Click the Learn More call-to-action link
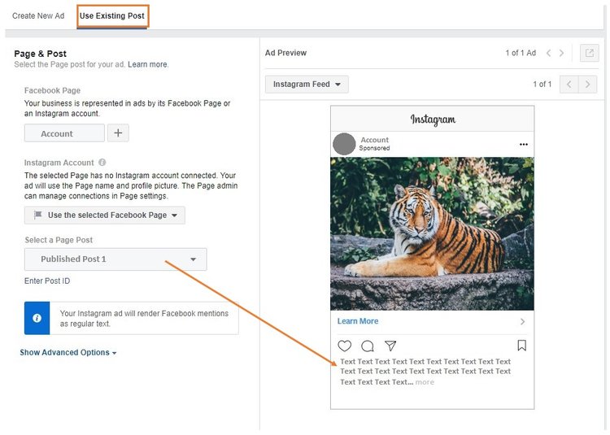The height and width of the screenshot is (435, 610). click(358, 321)
